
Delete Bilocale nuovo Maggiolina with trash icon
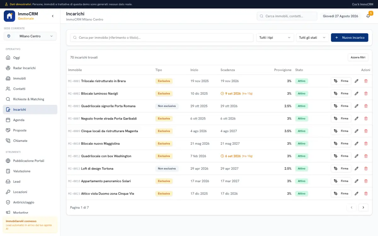pos(366,143)
